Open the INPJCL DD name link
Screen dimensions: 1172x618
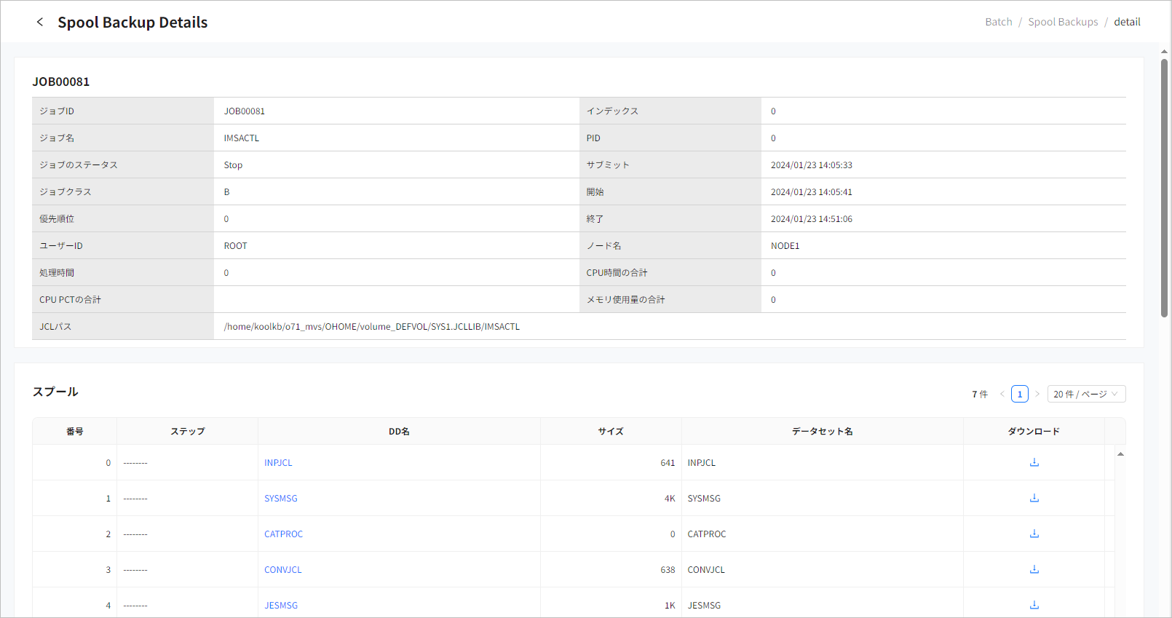(x=278, y=463)
